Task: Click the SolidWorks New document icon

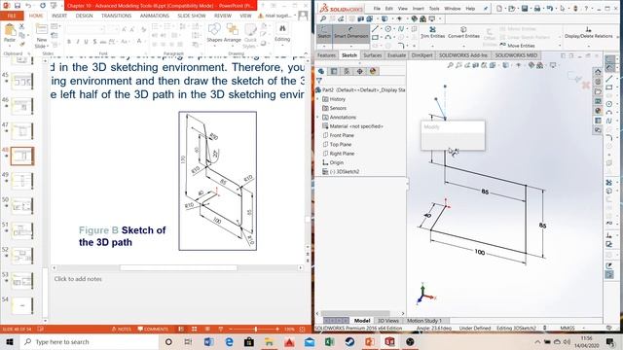Action: point(499,9)
